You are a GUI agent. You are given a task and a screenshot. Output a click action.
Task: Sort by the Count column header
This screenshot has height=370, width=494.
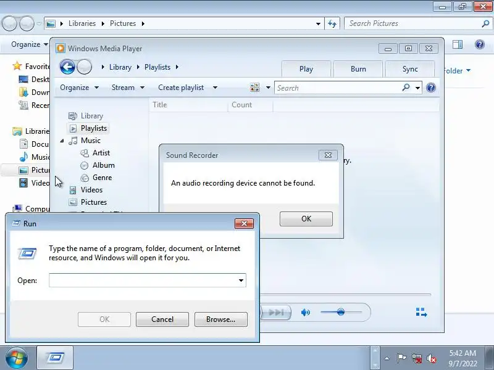(x=250, y=105)
